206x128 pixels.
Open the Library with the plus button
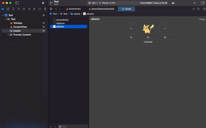coord(194,3)
